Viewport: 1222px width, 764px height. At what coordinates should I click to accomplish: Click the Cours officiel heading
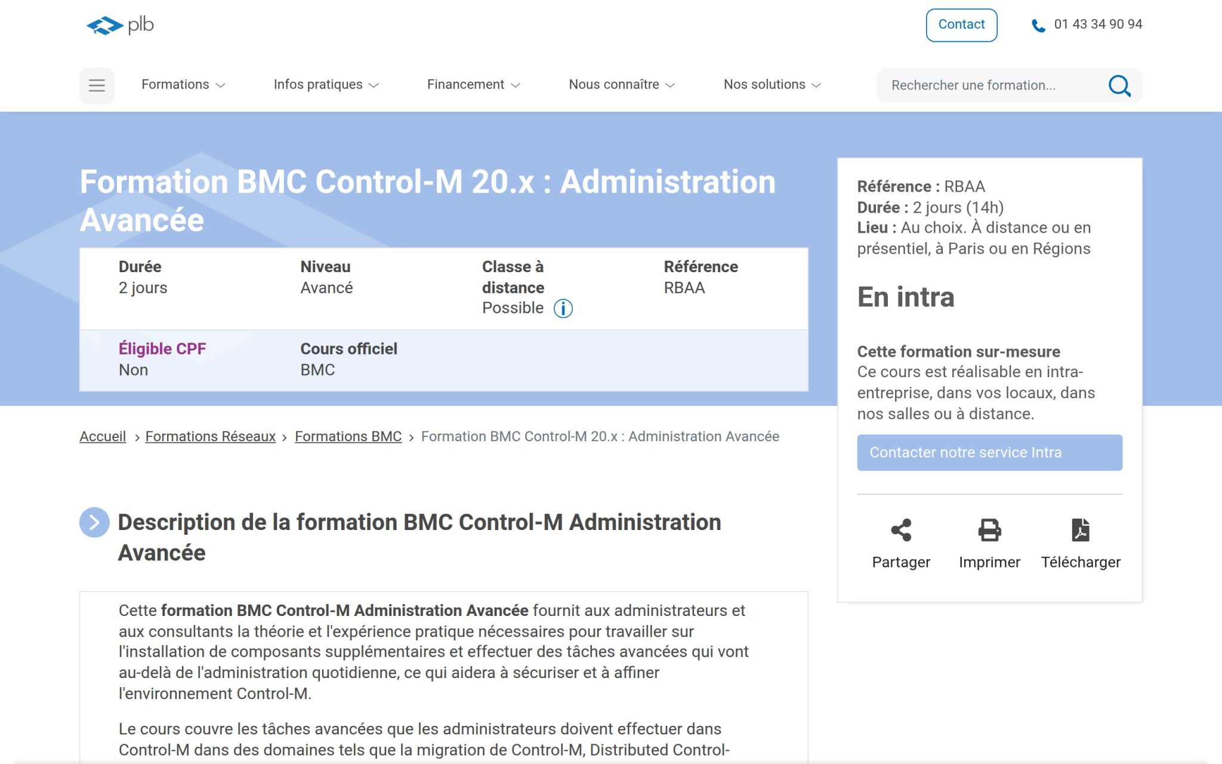coord(348,349)
